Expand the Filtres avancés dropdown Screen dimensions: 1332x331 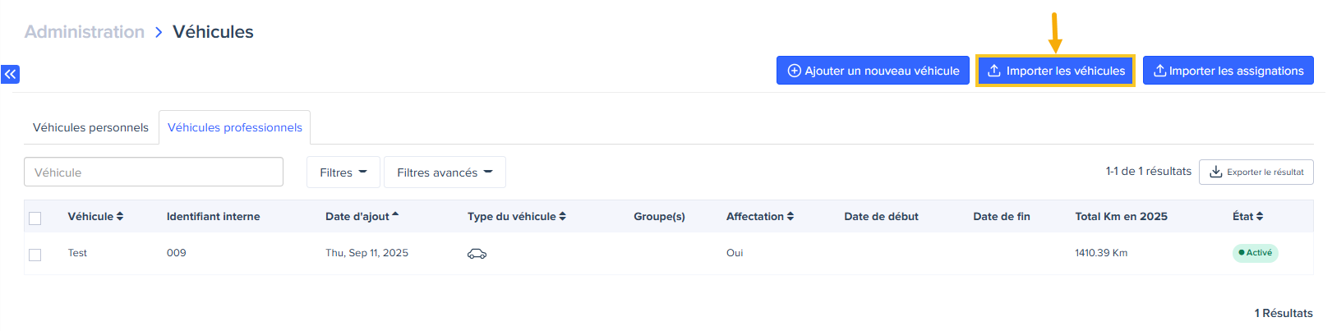click(x=445, y=172)
